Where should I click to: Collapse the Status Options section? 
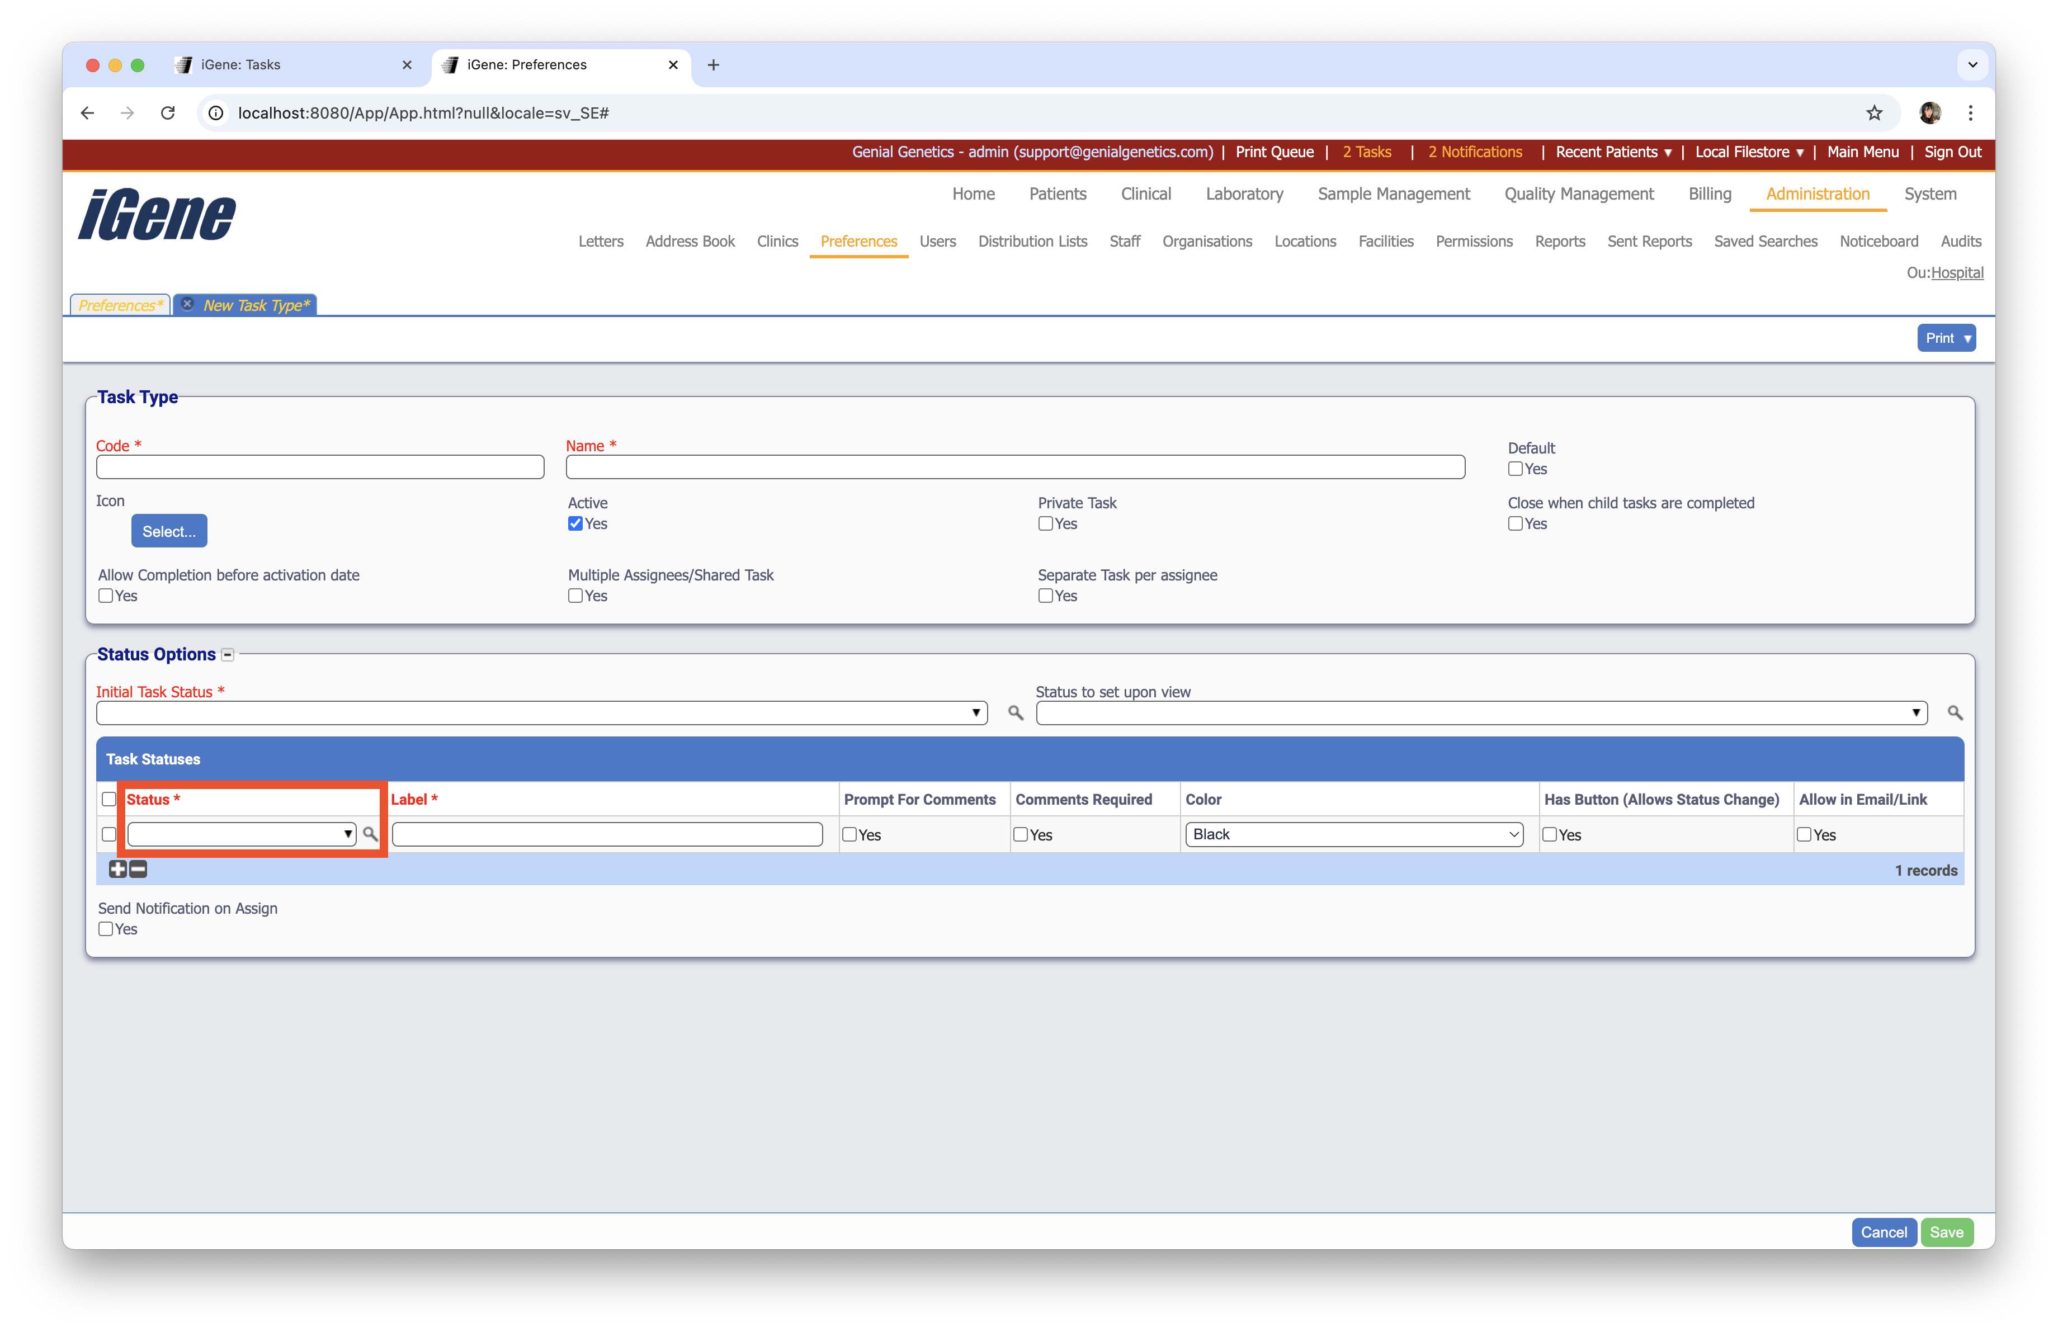pyautogui.click(x=228, y=655)
